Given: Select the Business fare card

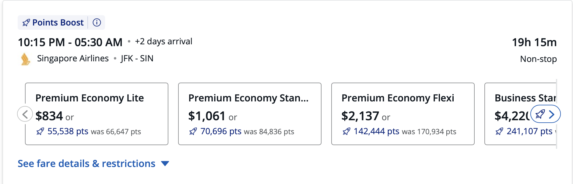Looking at the screenshot, I should 520,114.
